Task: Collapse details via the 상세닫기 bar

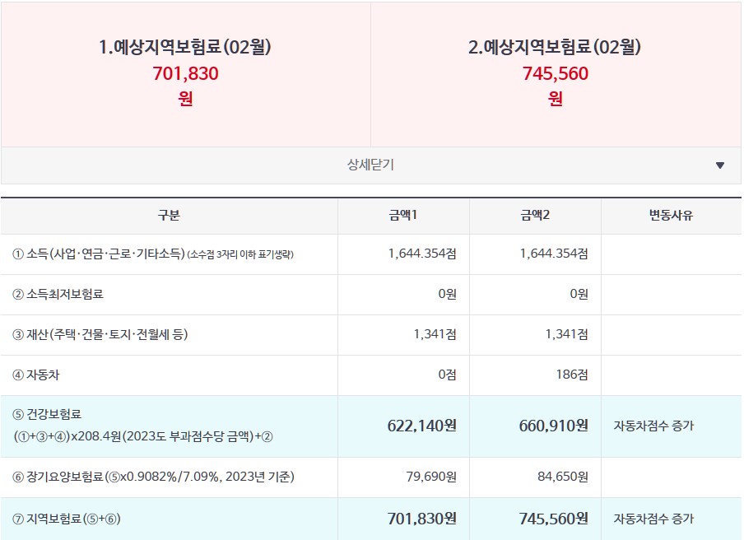Action: coord(371,165)
